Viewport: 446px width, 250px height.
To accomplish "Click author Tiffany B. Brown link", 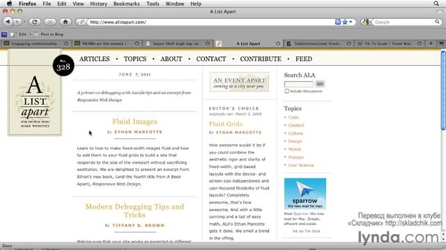I will [x=138, y=226].
